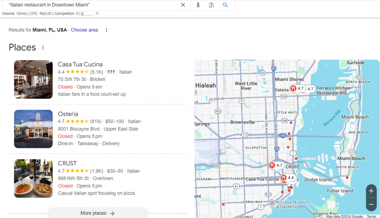The width and height of the screenshot is (380, 218).
Task: Click the Dodge Island map label
Action: 318,180
